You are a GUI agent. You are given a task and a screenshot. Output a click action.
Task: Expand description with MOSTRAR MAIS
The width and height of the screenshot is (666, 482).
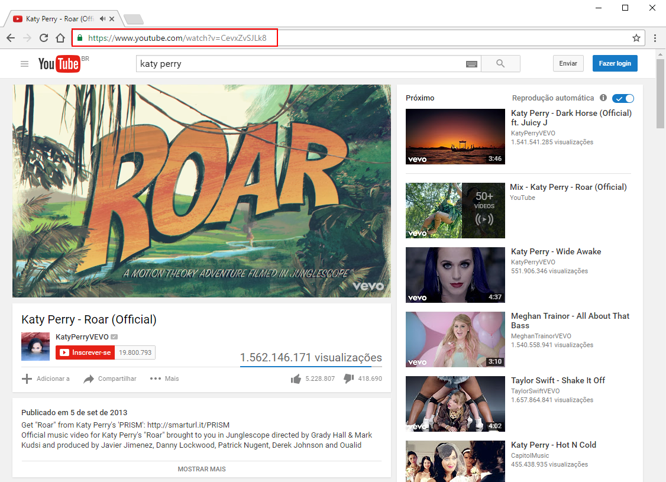[202, 469]
